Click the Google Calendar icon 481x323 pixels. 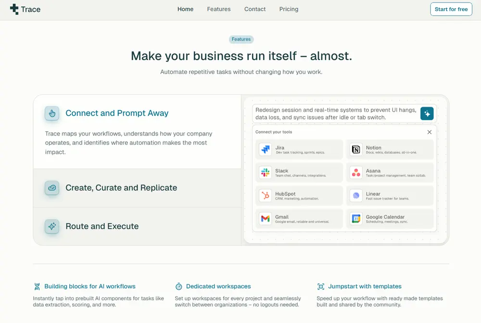pos(356,219)
